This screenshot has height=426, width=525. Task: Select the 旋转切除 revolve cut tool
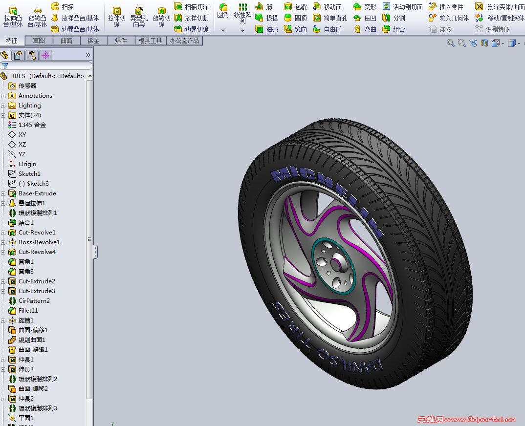pyautogui.click(x=161, y=17)
